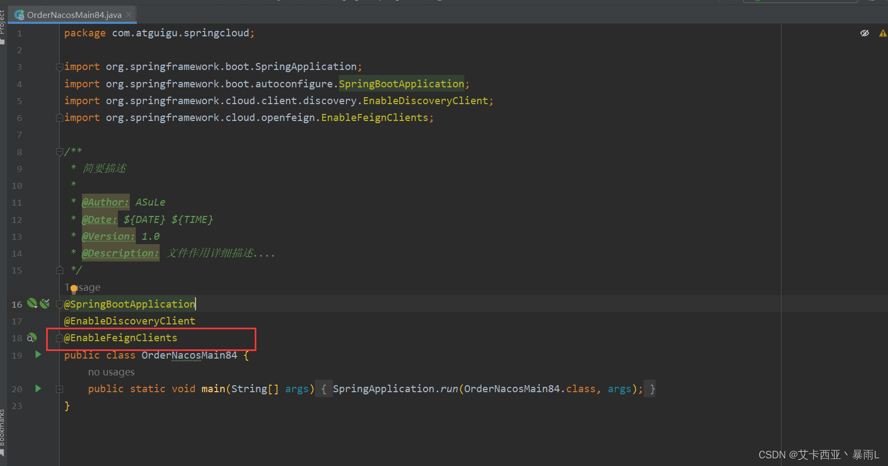Click the Spring search gutter icon on line 18
888x466 pixels.
pos(32,337)
